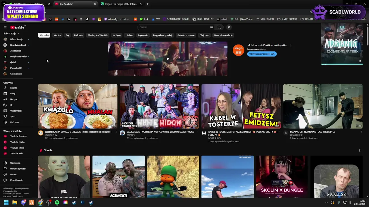
Task: Open Podcasty in the left sidebar
Action: pyautogui.click(x=14, y=122)
